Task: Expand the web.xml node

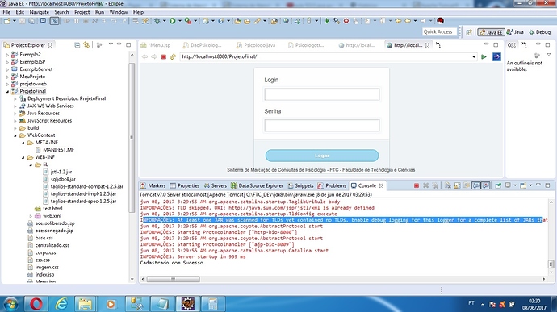Action: 31,216
